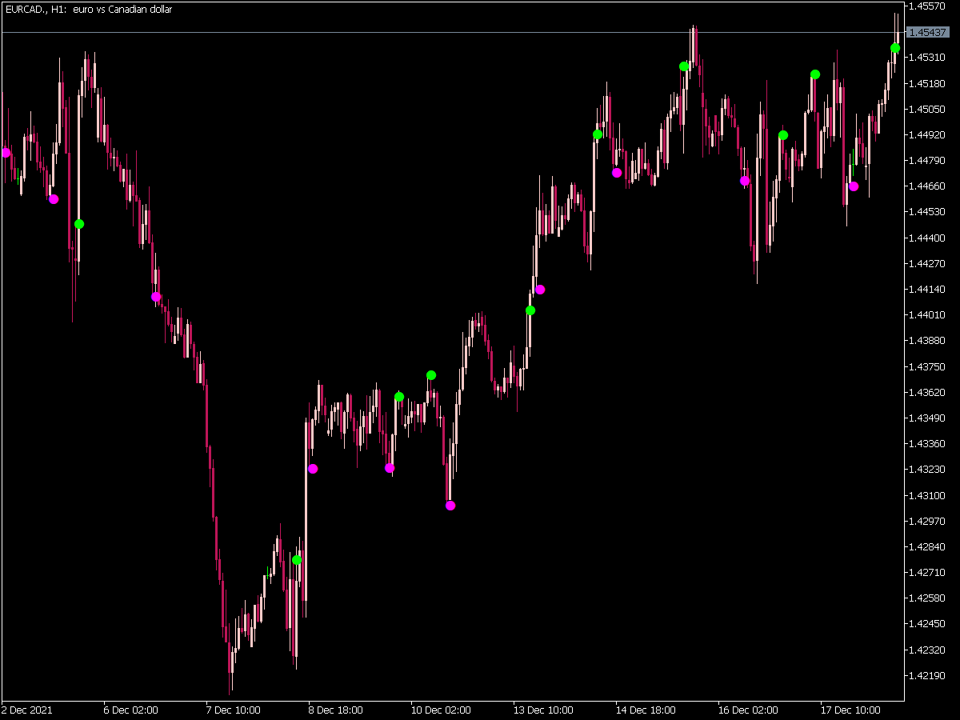
Task: Click the EURCAD., H1 chart title text
Action: (89, 10)
